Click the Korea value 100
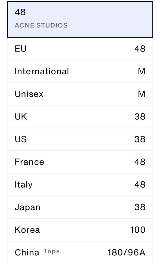Viewport: 157px width, 263px height. (138, 230)
